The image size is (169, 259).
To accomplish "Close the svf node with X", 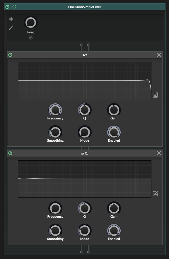I will (x=159, y=55).
